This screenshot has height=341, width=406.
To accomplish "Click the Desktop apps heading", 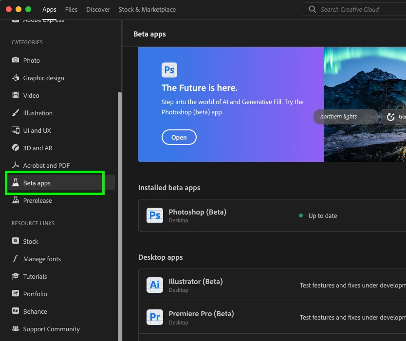I will click(x=161, y=257).
